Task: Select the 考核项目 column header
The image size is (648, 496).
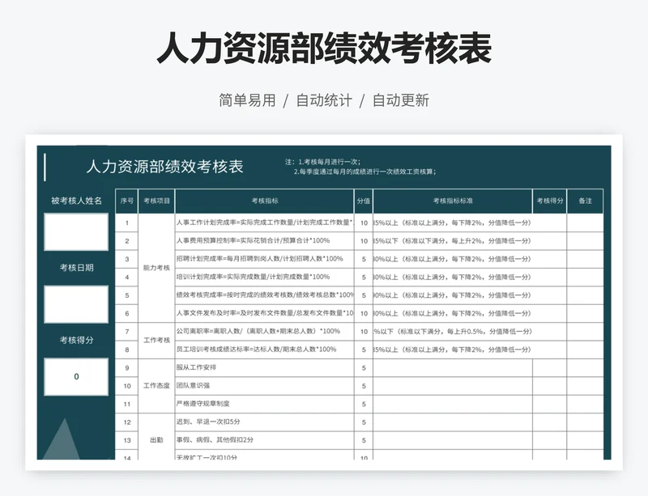Action: [x=156, y=201]
